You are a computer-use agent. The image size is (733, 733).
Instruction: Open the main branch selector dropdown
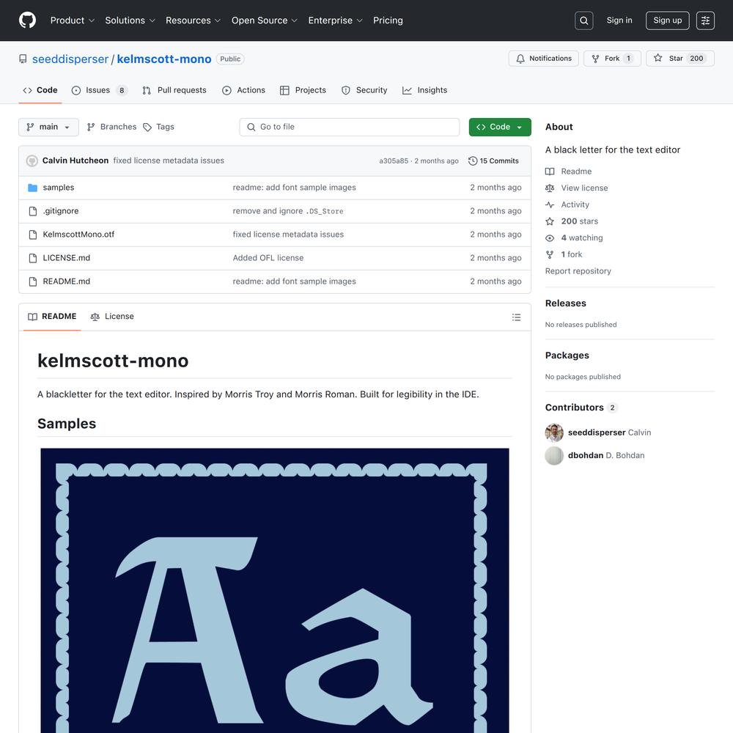[x=48, y=127]
